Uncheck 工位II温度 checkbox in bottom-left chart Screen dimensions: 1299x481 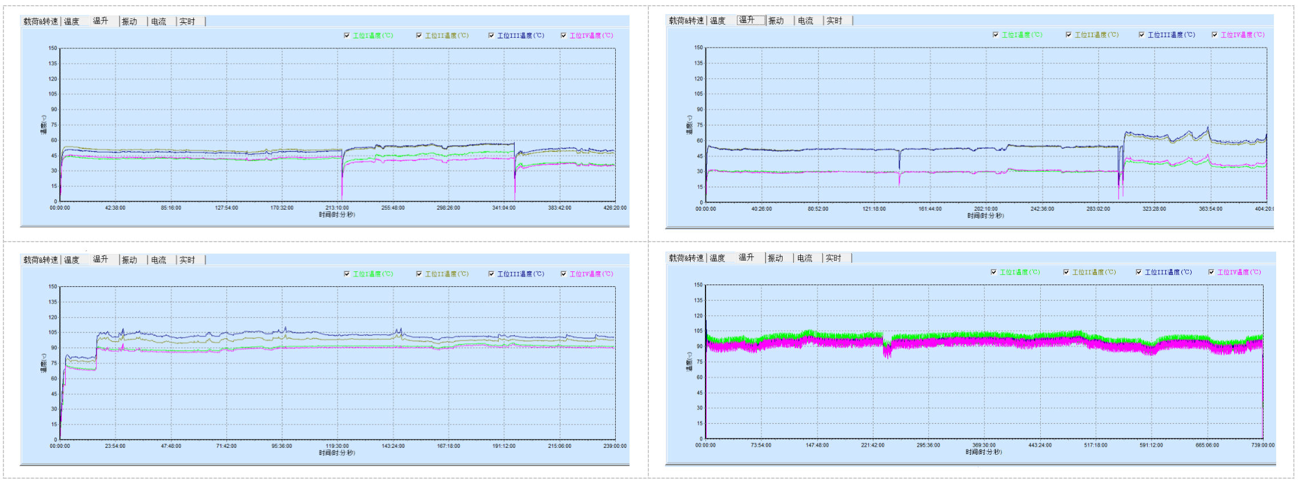pos(419,274)
